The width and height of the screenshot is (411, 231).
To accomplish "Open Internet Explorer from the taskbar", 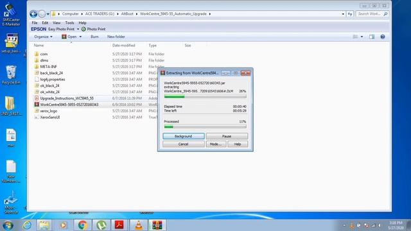I will pyautogui.click(x=27, y=225).
